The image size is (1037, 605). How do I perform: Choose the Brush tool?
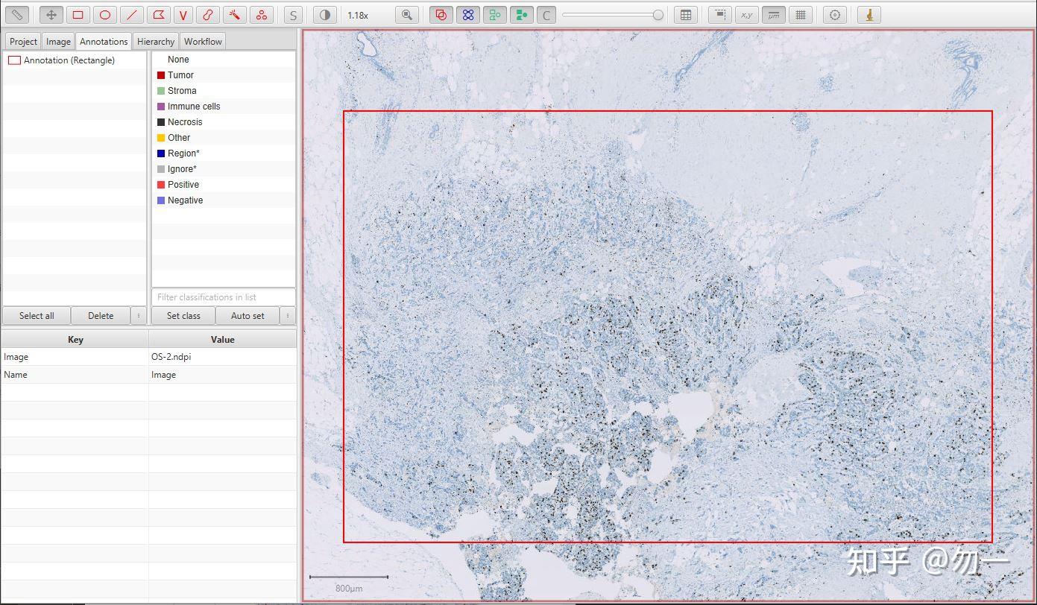tap(208, 15)
